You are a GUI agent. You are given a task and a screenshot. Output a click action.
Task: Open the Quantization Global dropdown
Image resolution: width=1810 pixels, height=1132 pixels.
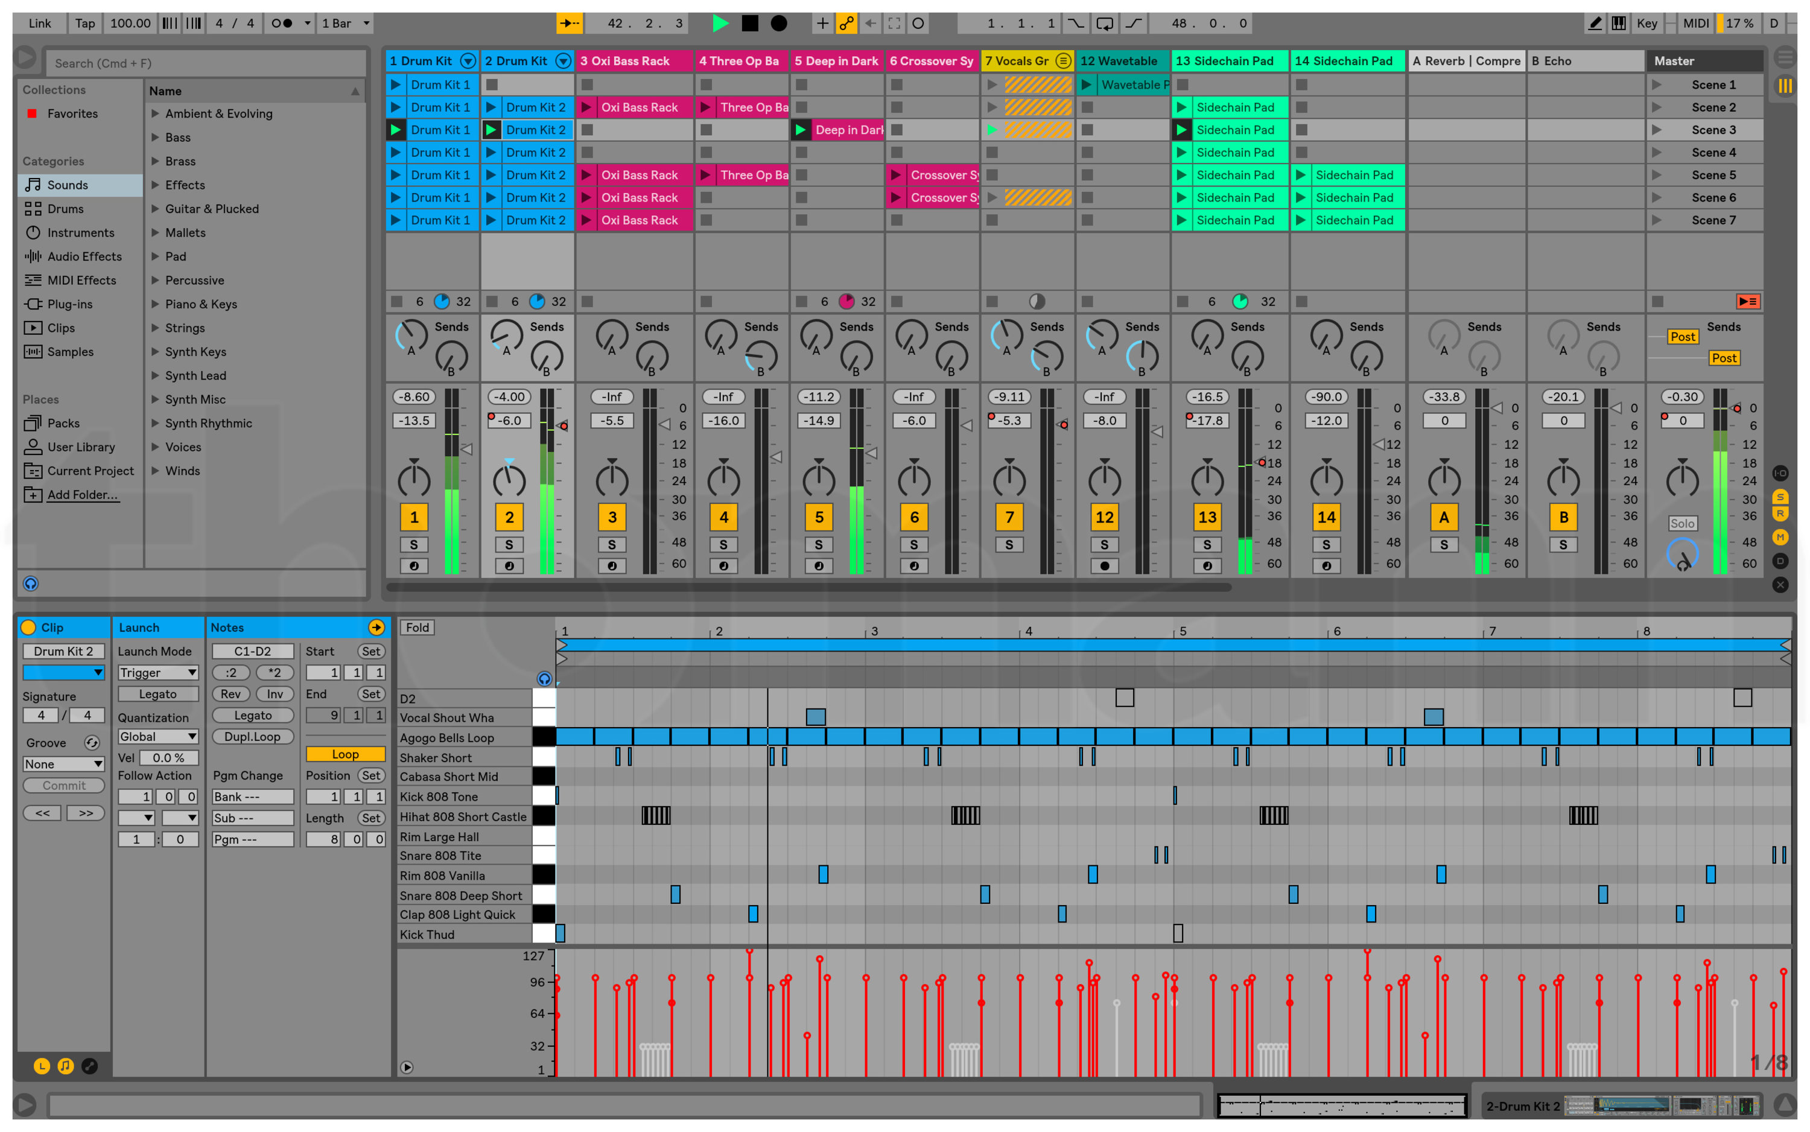[x=158, y=737]
